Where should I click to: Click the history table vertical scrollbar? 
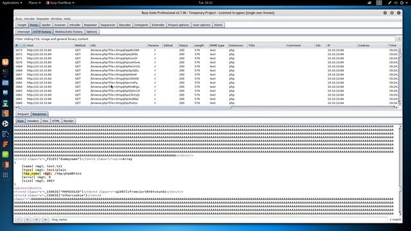pos(399,76)
